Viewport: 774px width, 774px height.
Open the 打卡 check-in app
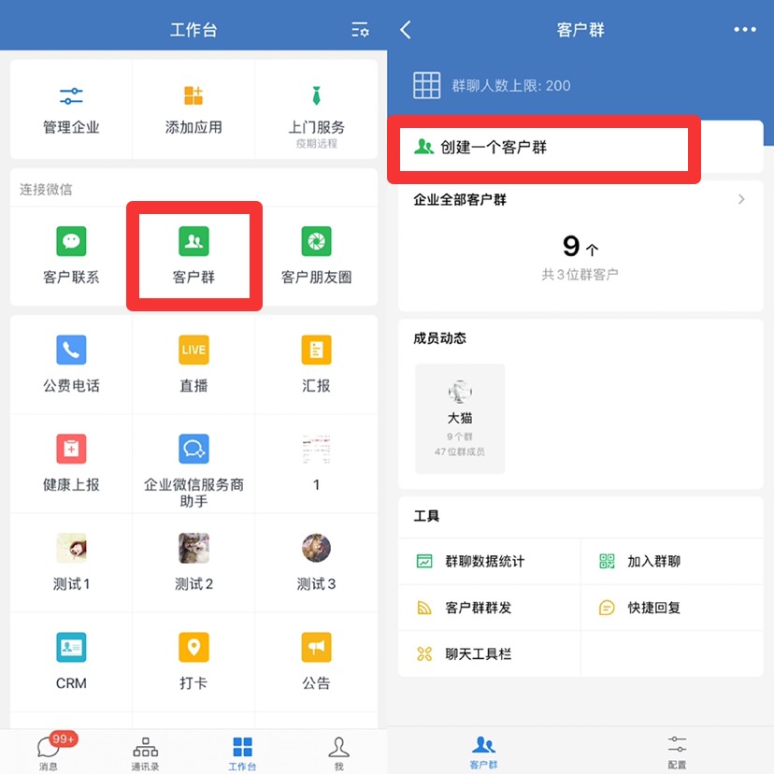coord(193,648)
